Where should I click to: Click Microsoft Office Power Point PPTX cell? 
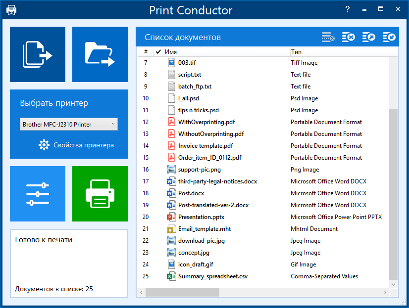pos(336,217)
